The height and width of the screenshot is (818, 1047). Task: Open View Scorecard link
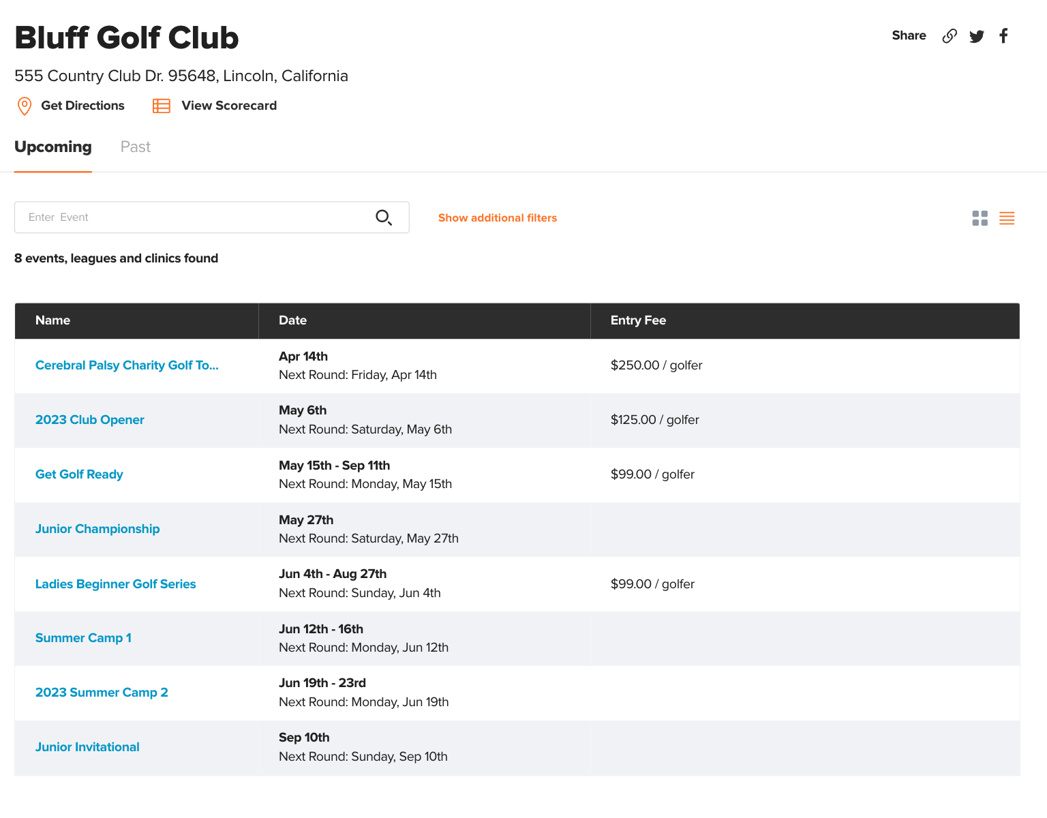(229, 106)
